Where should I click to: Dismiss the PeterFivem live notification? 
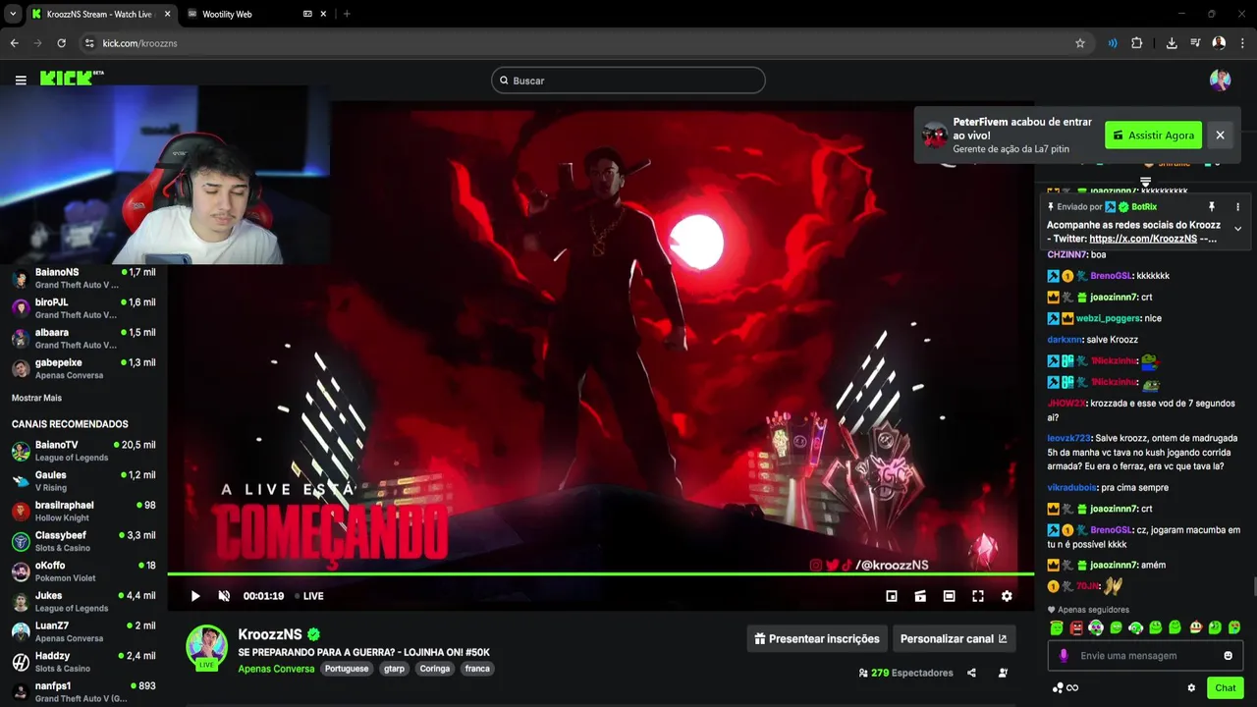(1220, 136)
